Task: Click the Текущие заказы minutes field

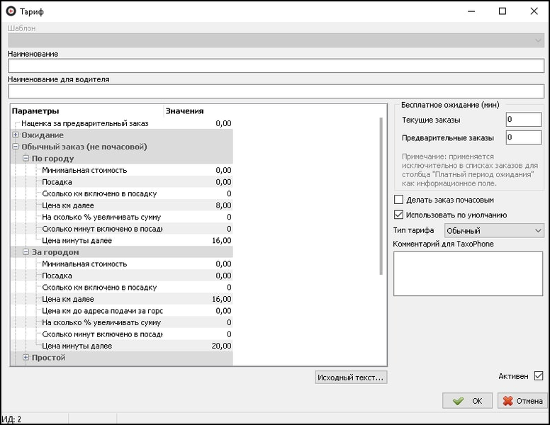Action: click(523, 120)
